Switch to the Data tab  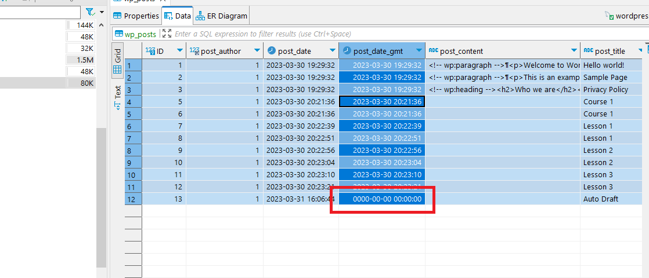[177, 16]
